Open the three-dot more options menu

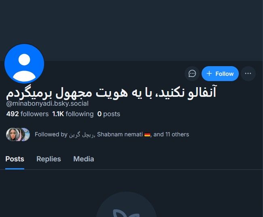[248, 74]
